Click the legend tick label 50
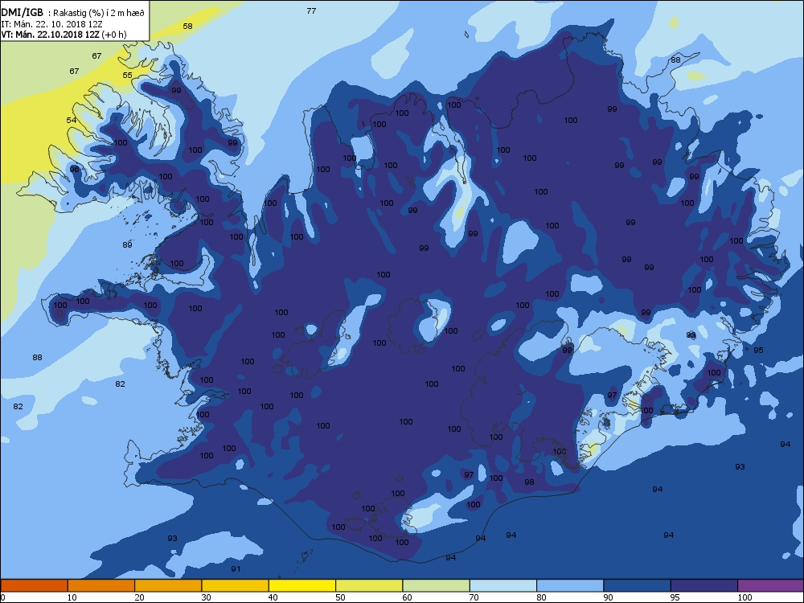Viewport: 804px width, 603px height. pos(340,597)
